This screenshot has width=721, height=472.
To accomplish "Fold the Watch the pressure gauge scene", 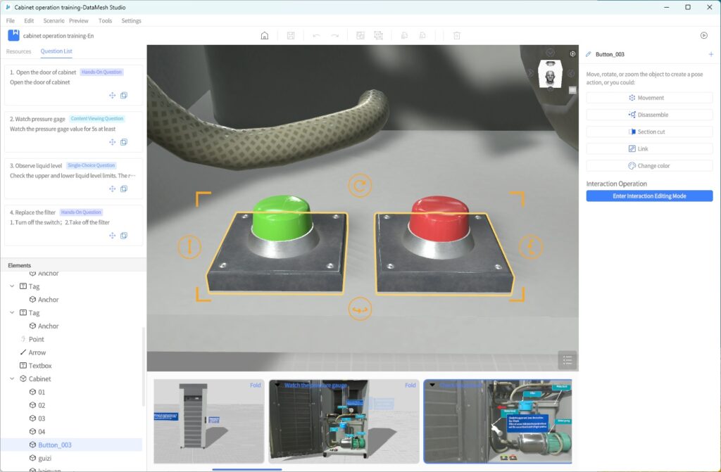I will [410, 385].
